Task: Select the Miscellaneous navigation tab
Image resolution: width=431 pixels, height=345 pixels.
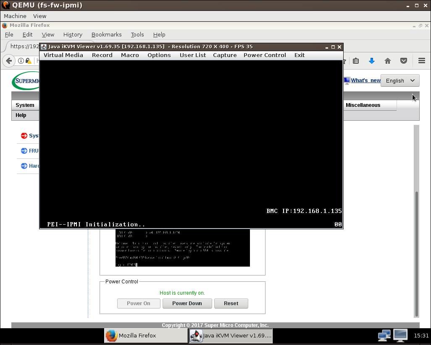Action: pyautogui.click(x=363, y=105)
